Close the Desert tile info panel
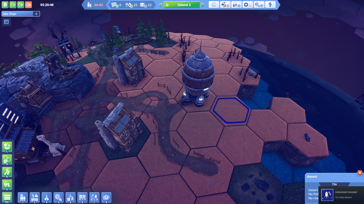This screenshot has height=204, width=364. point(359,173)
